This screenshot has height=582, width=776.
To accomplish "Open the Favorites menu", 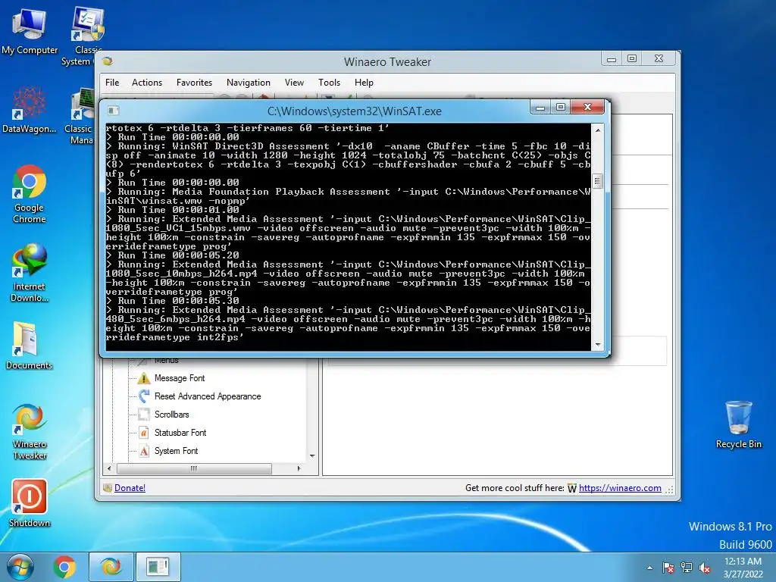I will pyautogui.click(x=194, y=83).
